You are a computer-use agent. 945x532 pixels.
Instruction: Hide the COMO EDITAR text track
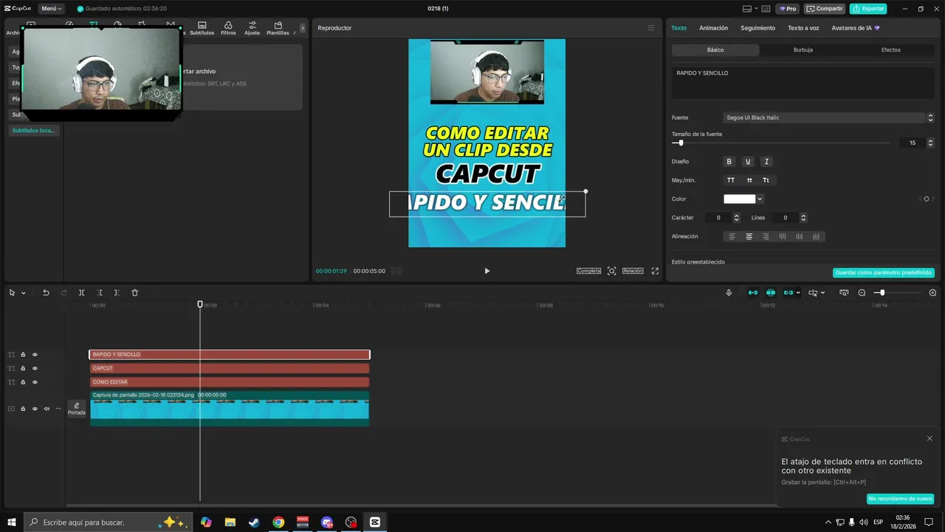point(35,382)
